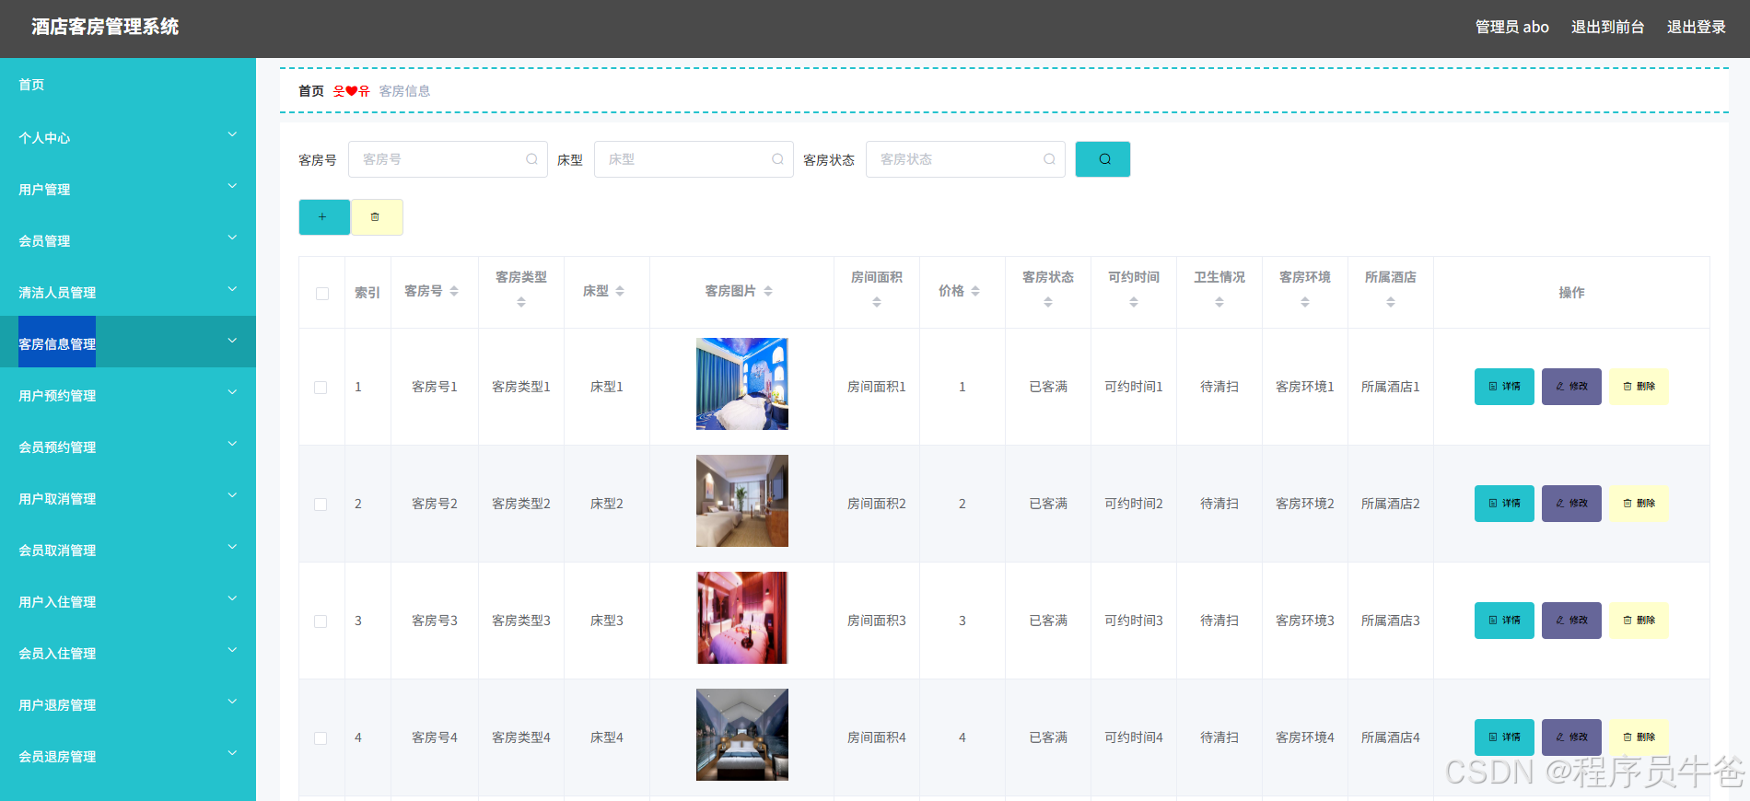Open 详情 for room 客房号4
Image resolution: width=1750 pixels, height=801 pixels.
click(x=1504, y=737)
